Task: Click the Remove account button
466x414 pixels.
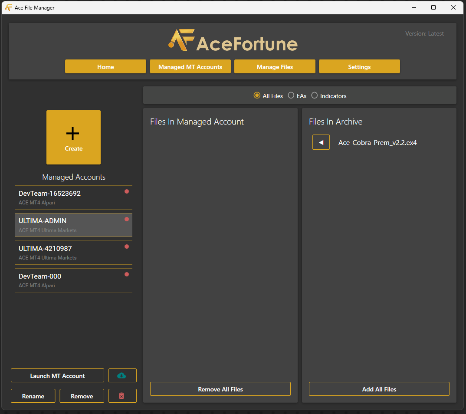Action: (x=82, y=396)
